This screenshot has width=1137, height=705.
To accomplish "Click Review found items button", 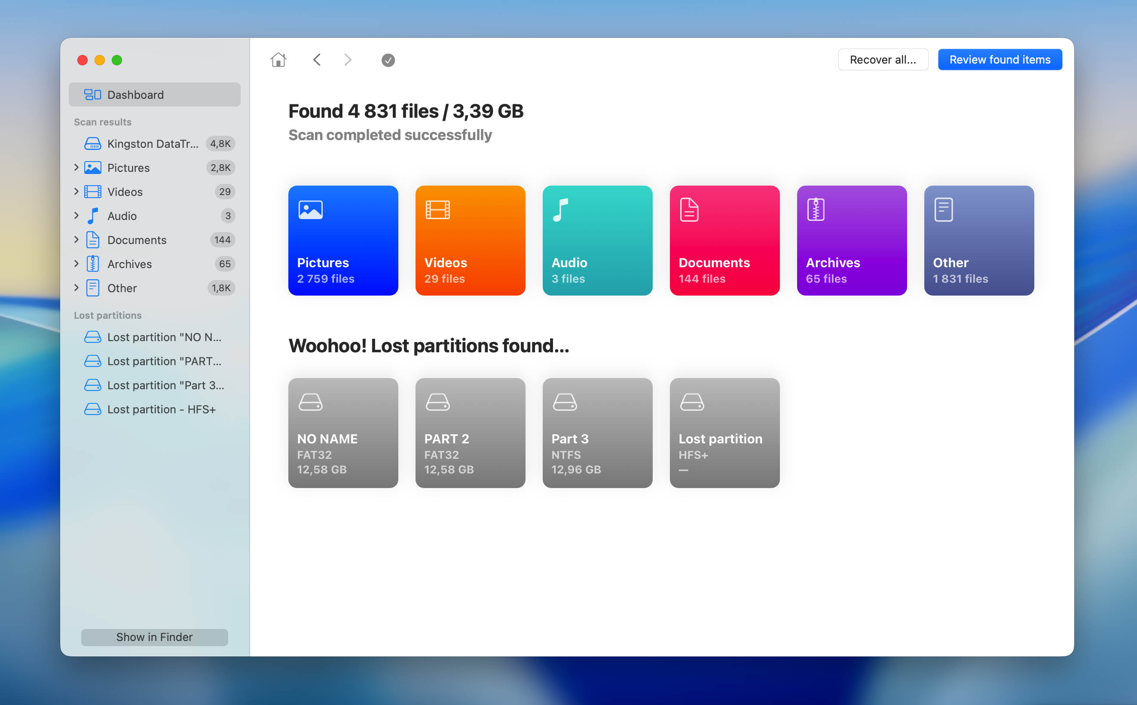I will (999, 60).
